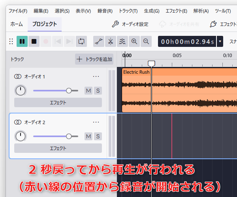
Task: Skip to end of project
Action: 70,41
